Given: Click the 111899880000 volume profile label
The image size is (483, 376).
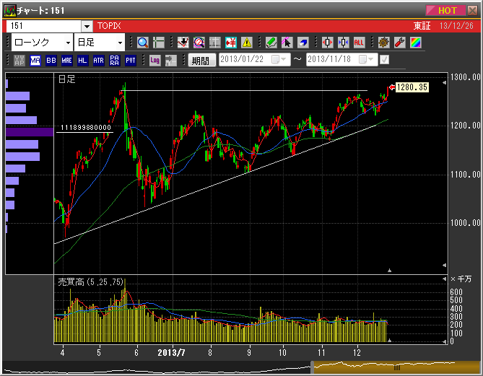Looking at the screenshot, I should pyautogui.click(x=85, y=128).
